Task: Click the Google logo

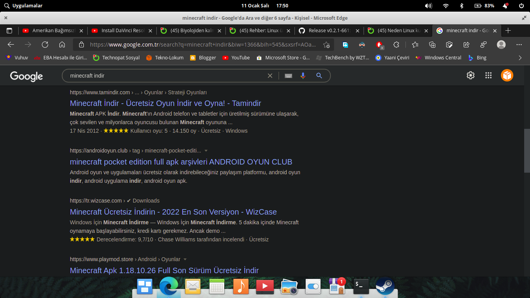Action: [x=26, y=76]
